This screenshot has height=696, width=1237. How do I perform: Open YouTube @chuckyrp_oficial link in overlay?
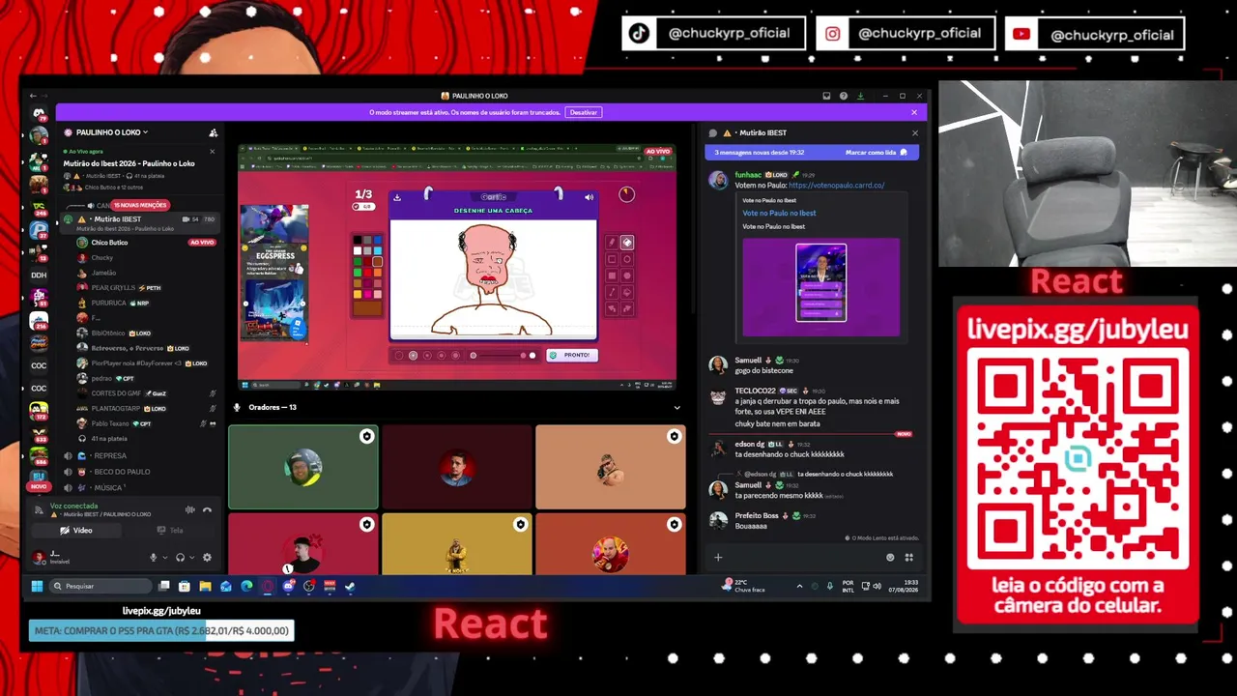[x=1094, y=34]
